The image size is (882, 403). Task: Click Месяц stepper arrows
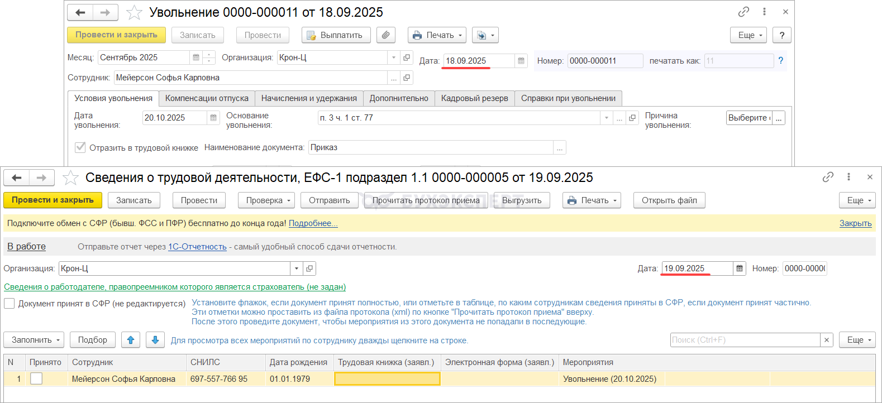pyautogui.click(x=209, y=57)
